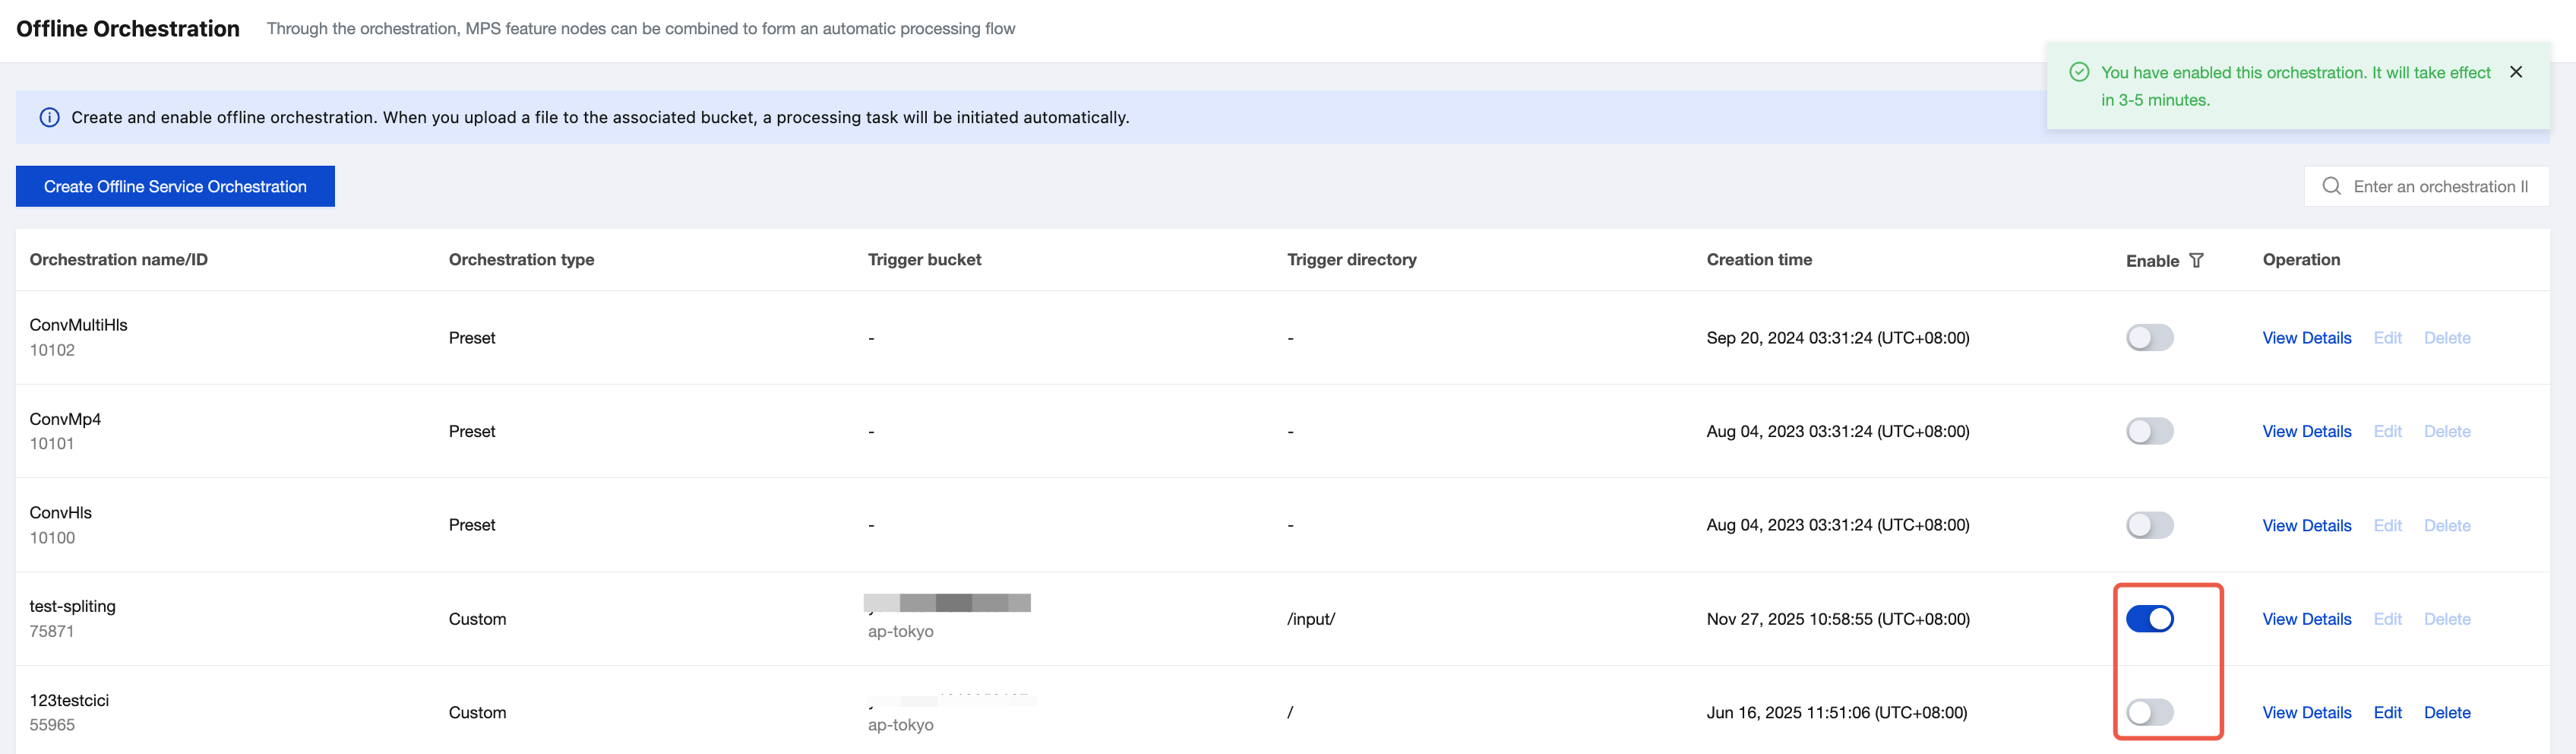The width and height of the screenshot is (2576, 754).
Task: Click Create Offline Service Orchestration button
Action: tap(175, 186)
